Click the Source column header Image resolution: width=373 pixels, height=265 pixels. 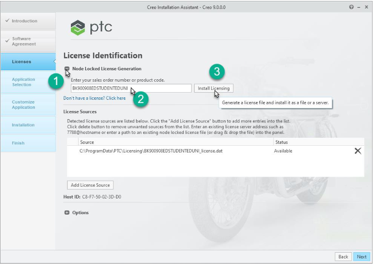pos(176,142)
